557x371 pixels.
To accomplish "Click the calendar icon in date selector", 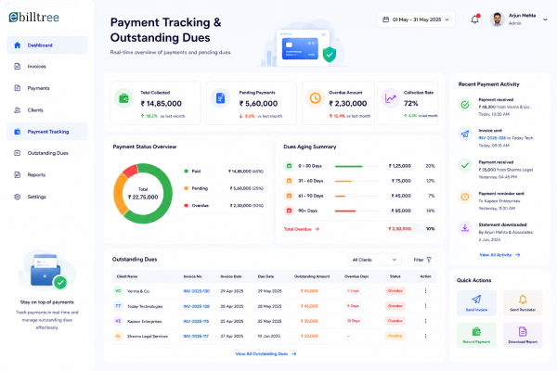I will 385,19.
